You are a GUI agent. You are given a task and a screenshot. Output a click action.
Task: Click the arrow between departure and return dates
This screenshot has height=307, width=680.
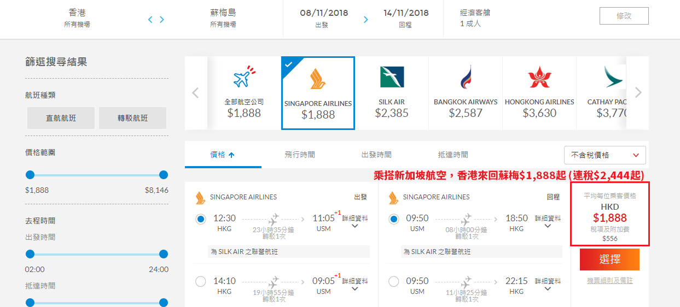366,20
